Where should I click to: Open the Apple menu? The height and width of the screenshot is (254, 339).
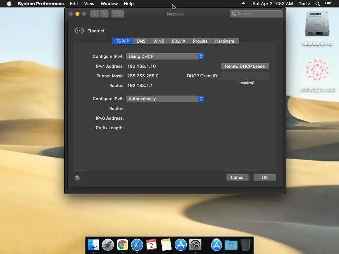pyautogui.click(x=9, y=4)
